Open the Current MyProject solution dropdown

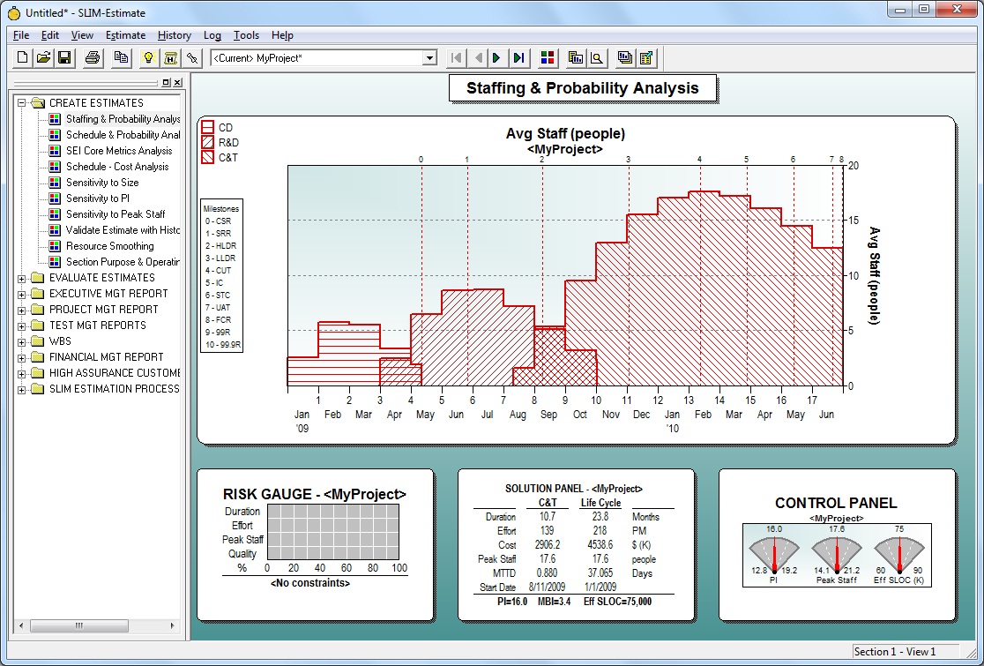click(x=430, y=58)
